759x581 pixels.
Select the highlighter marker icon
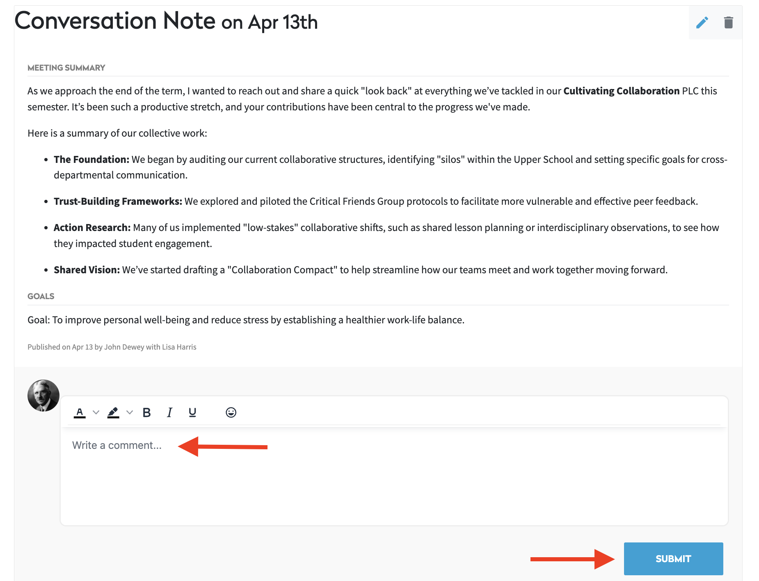113,412
